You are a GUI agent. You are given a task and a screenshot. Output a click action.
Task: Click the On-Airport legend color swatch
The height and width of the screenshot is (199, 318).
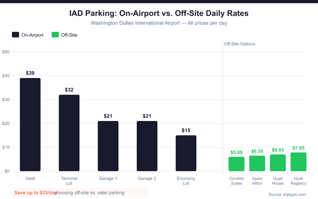coord(16,35)
